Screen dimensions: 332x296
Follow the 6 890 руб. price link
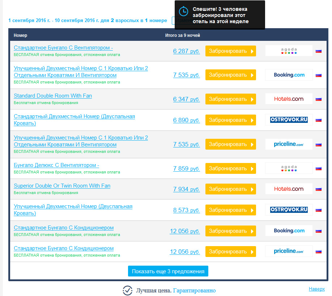[x=186, y=120]
